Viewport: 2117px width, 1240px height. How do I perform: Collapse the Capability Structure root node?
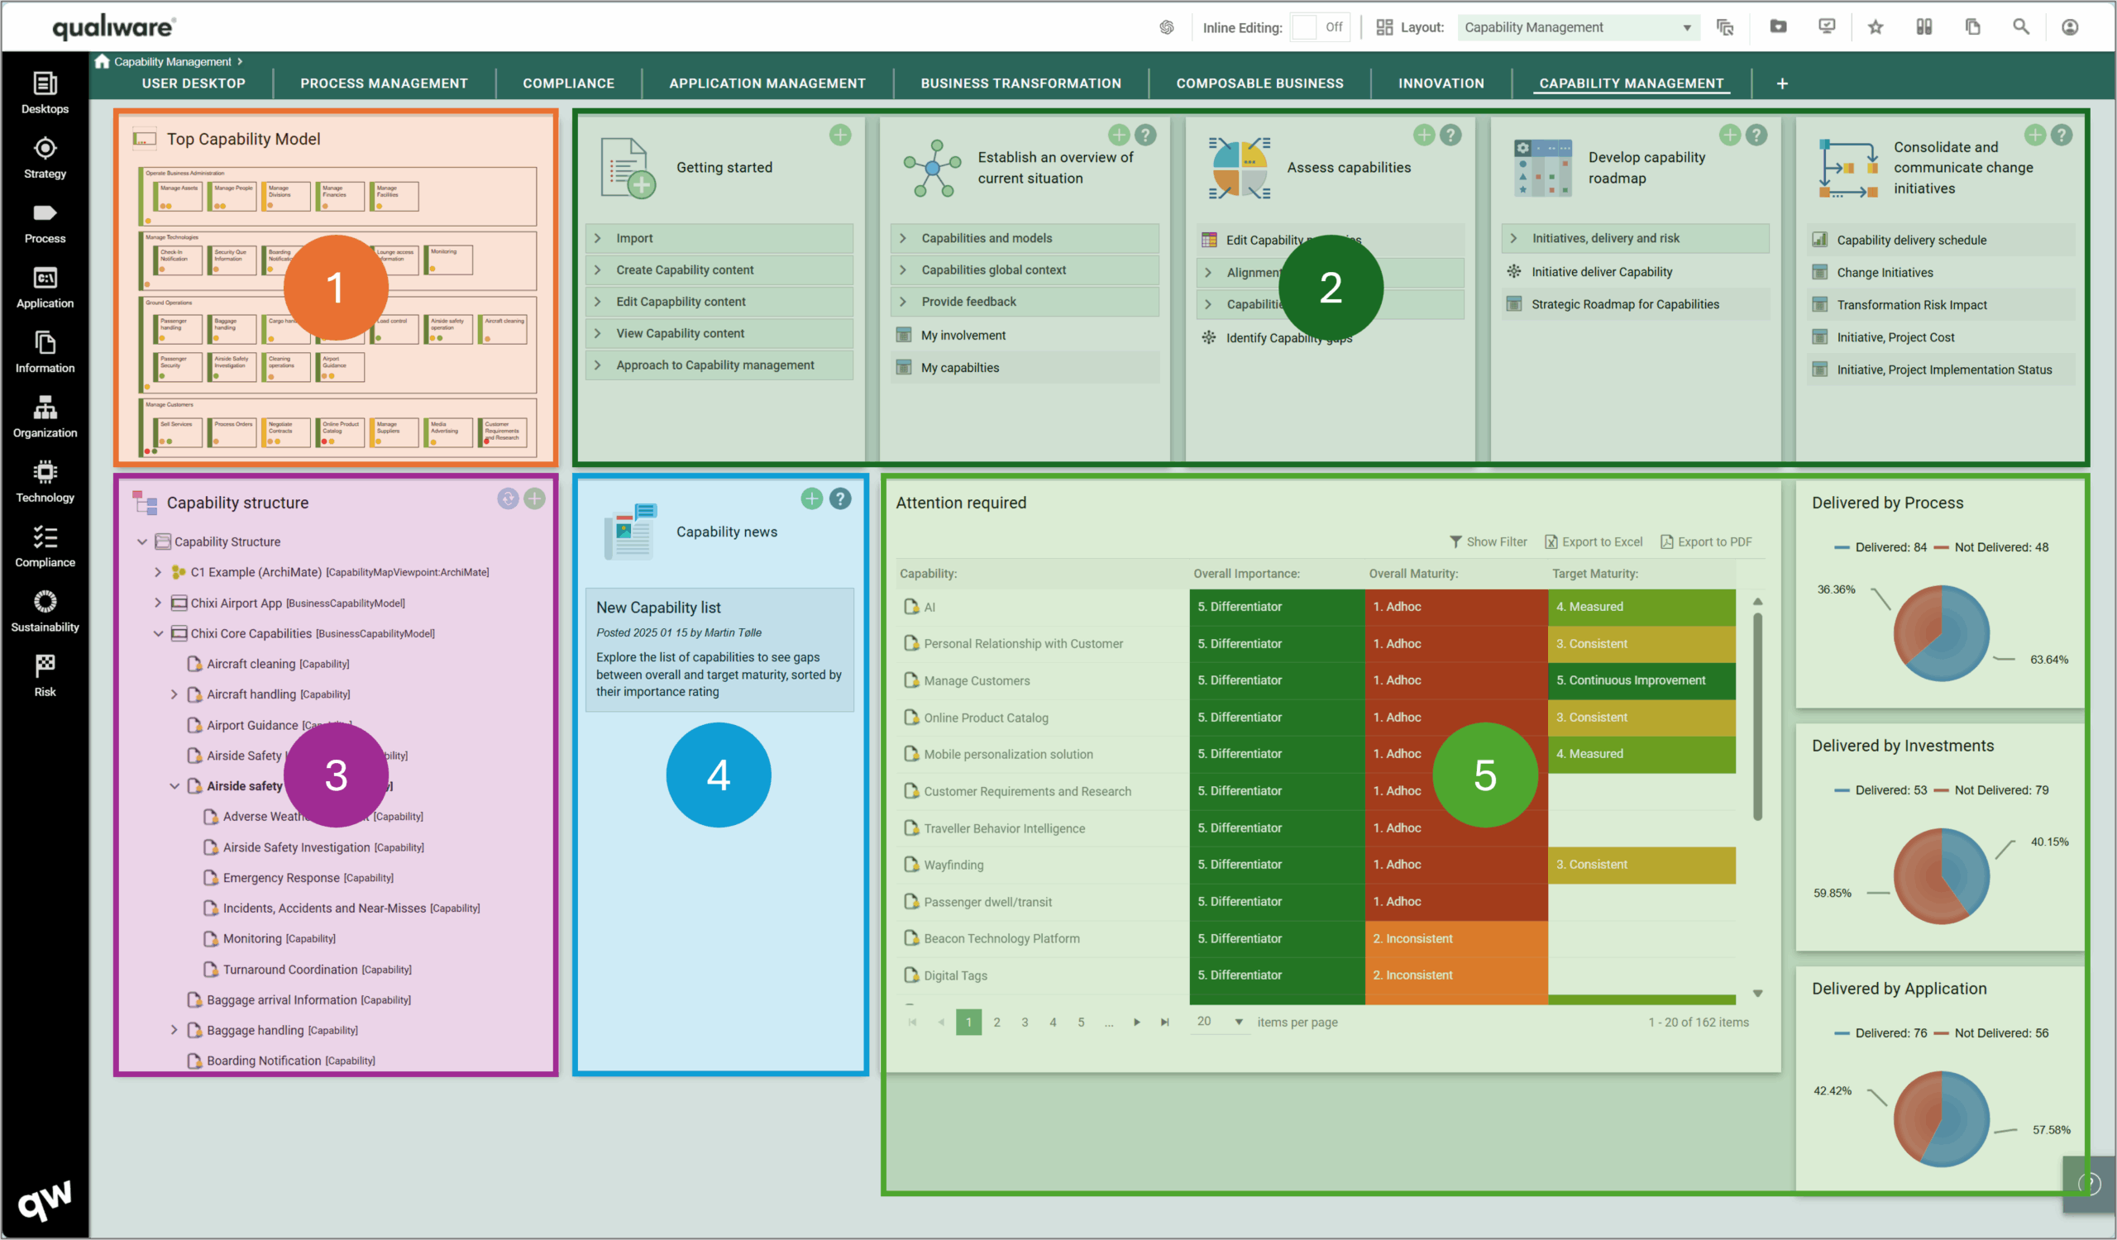tap(142, 541)
